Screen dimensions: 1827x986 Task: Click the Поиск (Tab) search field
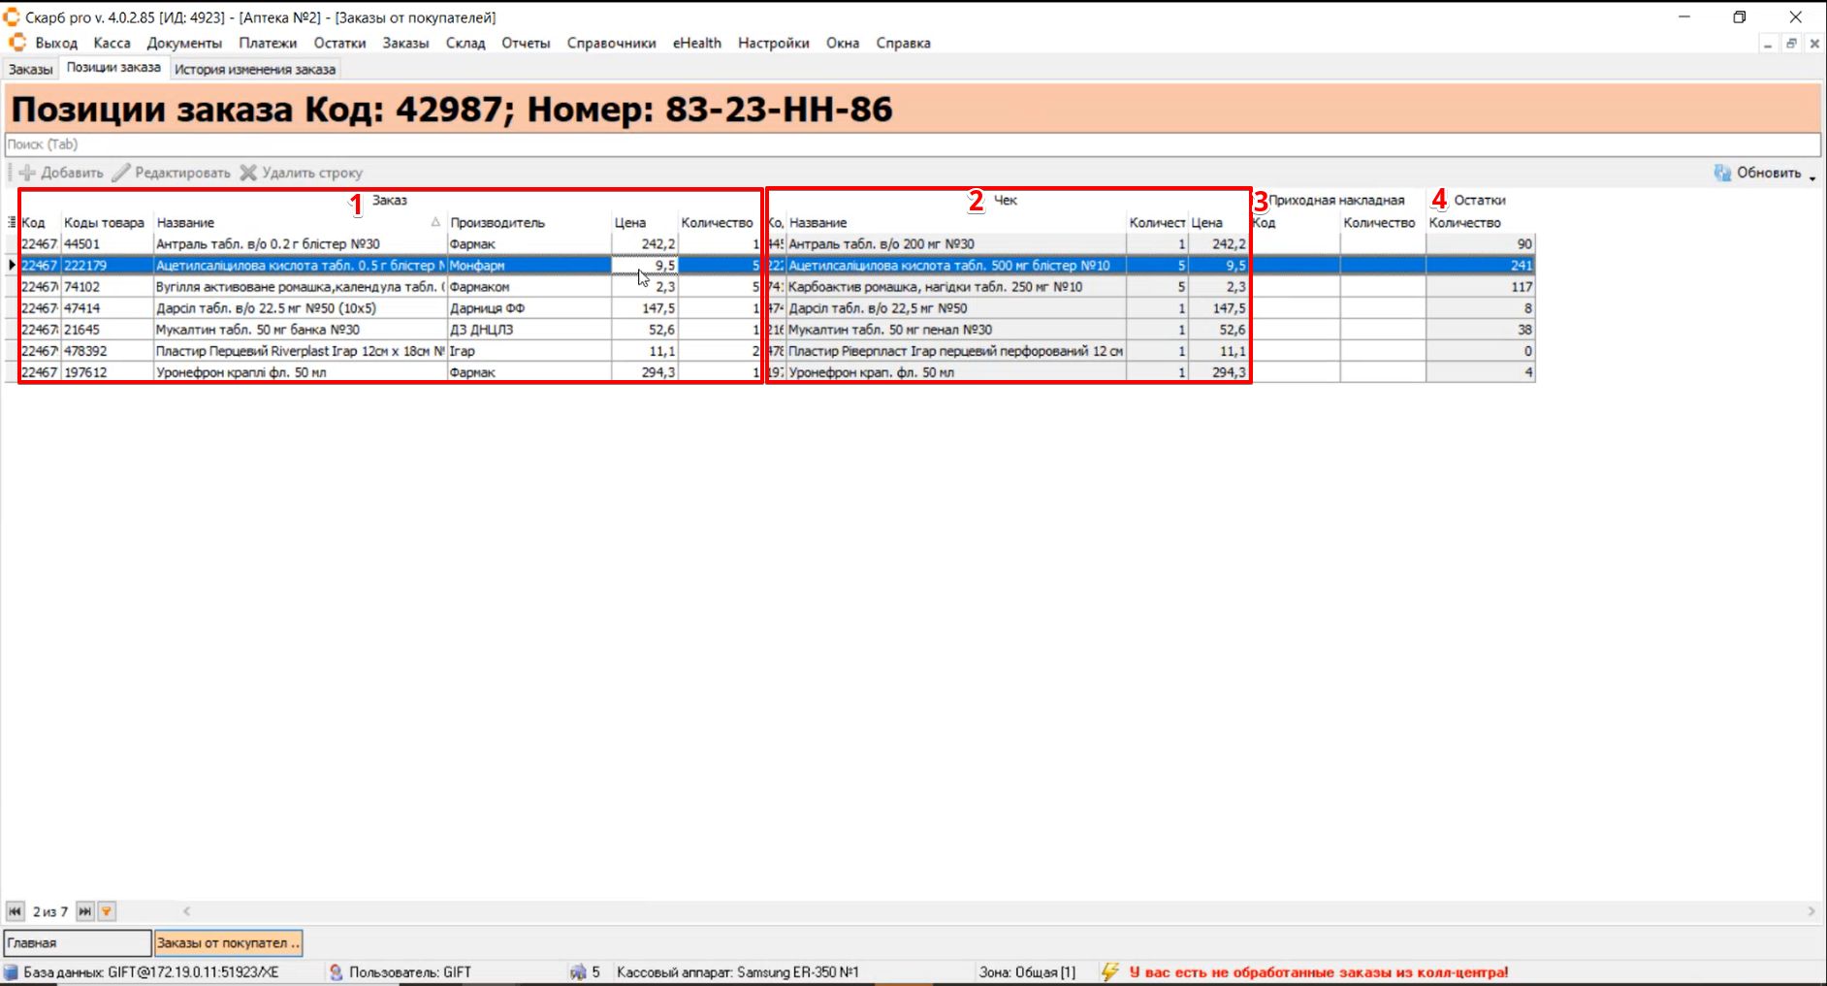[912, 144]
